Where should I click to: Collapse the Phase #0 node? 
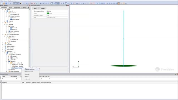(5, 11)
